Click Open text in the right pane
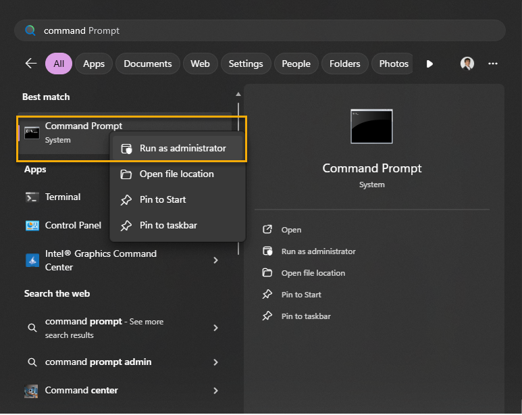This screenshot has height=415, width=522. tap(291, 230)
